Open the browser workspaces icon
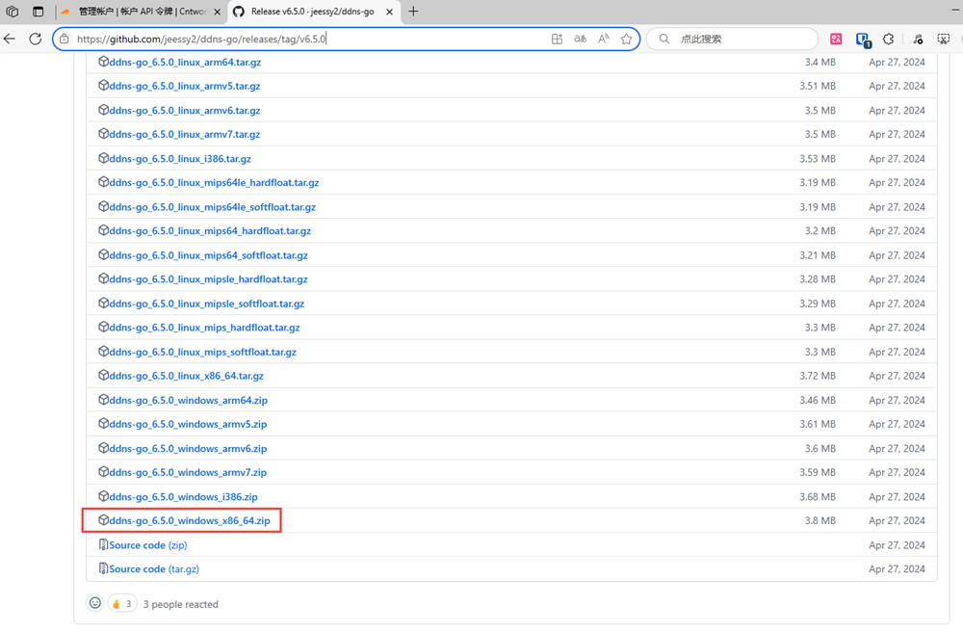This screenshot has width=963, height=633. coord(13,12)
